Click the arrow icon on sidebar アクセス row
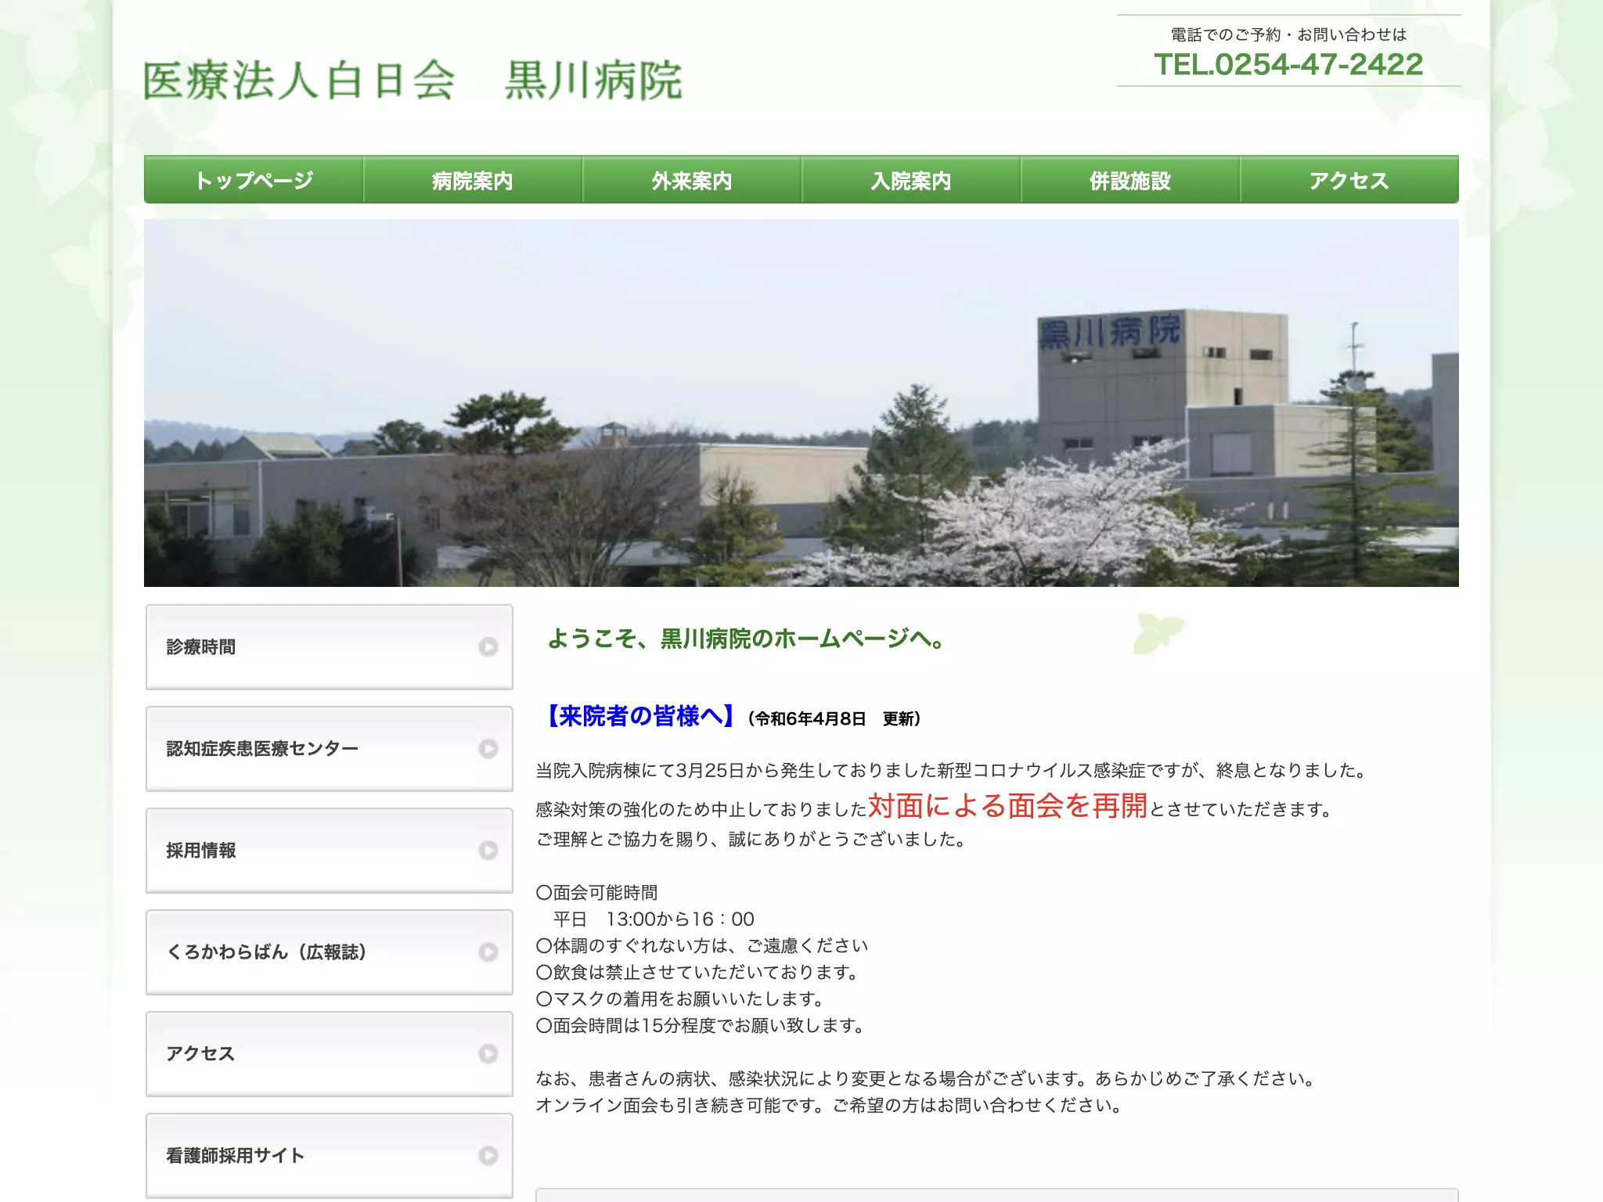This screenshot has width=1603, height=1202. pos(488,1054)
